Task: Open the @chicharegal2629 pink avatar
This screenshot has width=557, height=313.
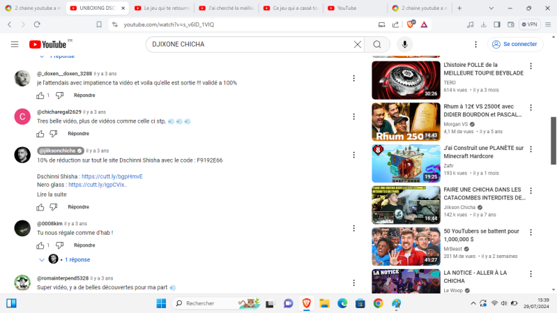Action: 22,116
